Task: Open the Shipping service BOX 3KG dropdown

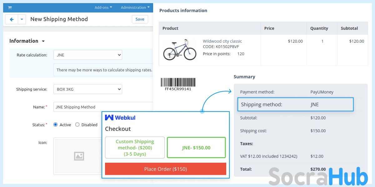Action: (88, 89)
